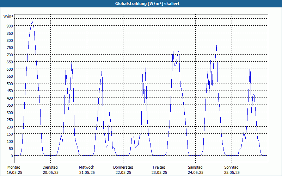Click the 600 y-axis value
Screen dimensions: 282x176
click(10, 69)
